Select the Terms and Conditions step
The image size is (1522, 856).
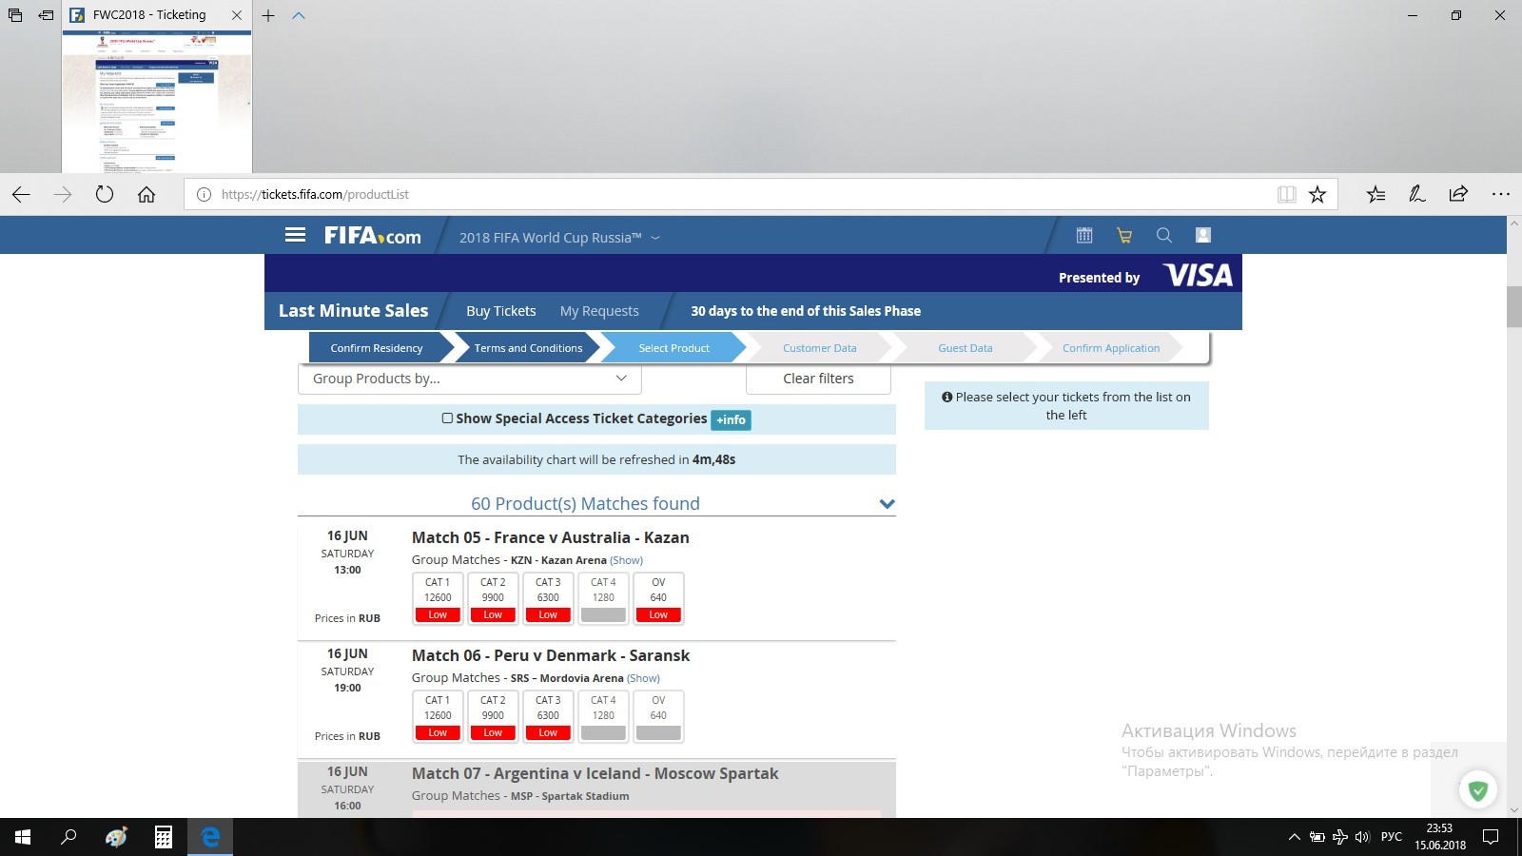coord(528,348)
